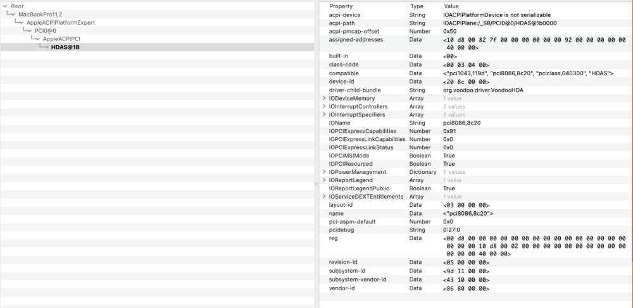
Task: Select MacBookPro11,2 in the tree
Action: point(41,15)
